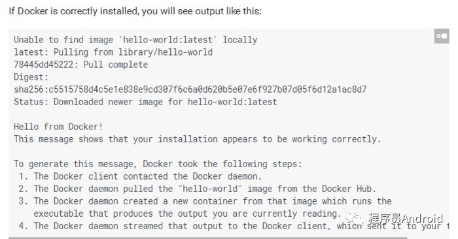The width and height of the screenshot is (458, 239).
Task: Click the 'latest: Pulling from library/hello-world' line
Action: pos(113,52)
